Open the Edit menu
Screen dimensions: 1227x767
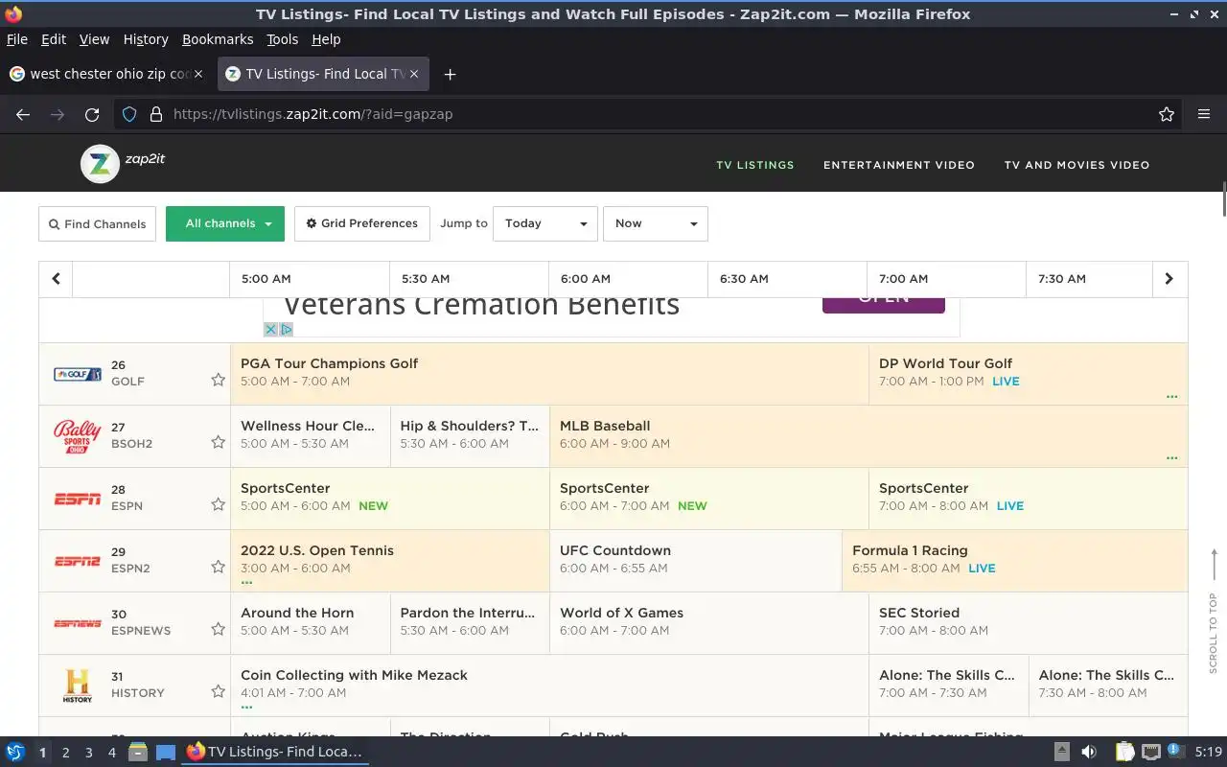(54, 39)
